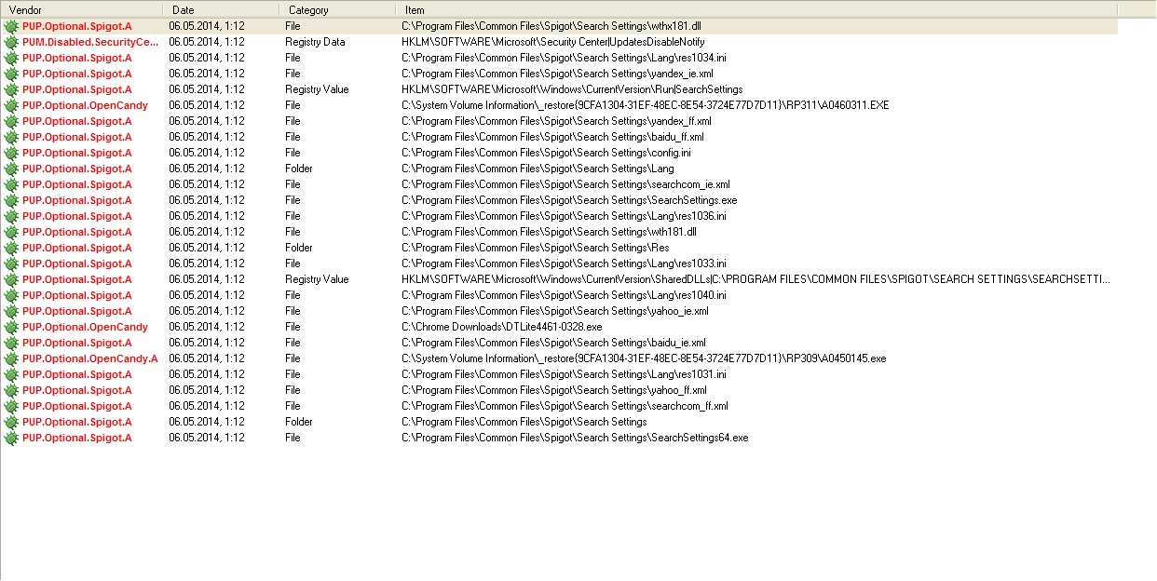Click the bug icon on the Run|SearchSettings registry row

point(11,89)
